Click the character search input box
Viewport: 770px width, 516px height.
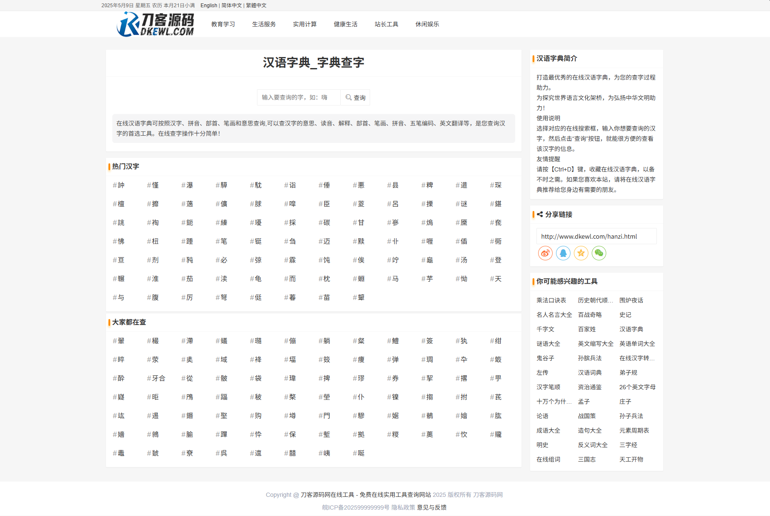[x=298, y=97]
